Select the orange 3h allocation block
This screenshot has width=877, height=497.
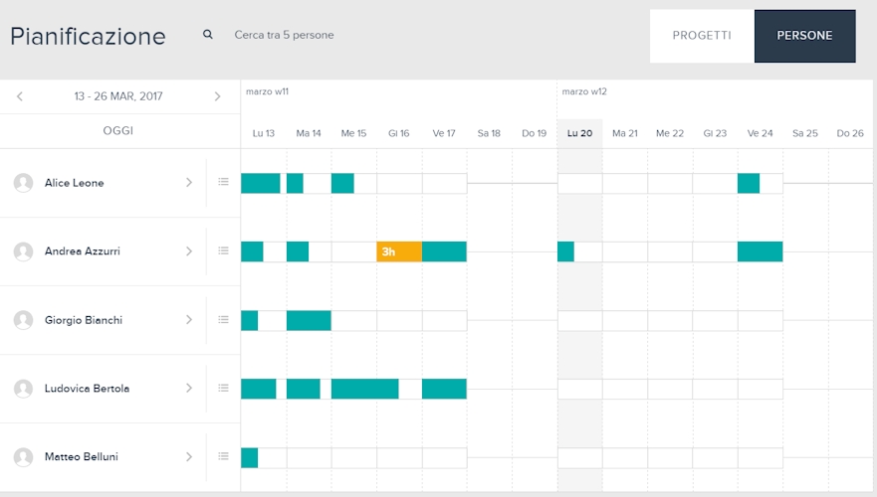point(399,251)
